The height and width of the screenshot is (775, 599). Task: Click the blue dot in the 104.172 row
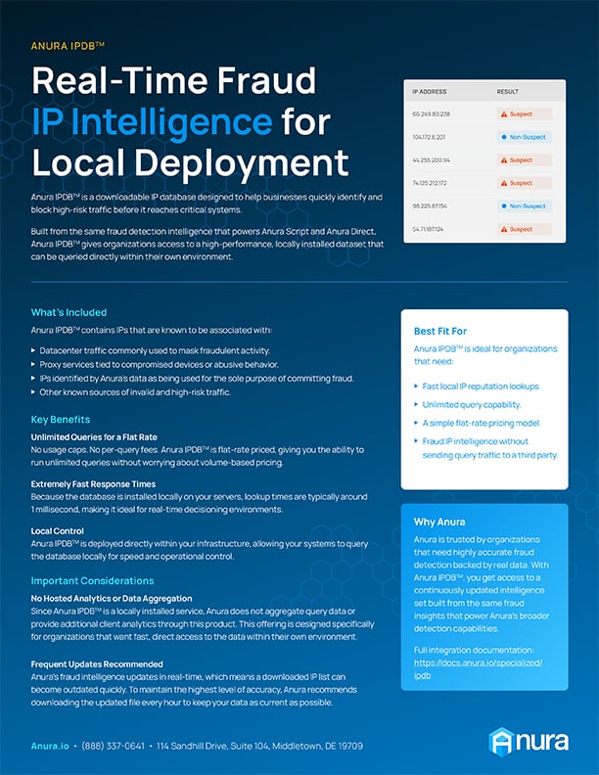tap(504, 137)
